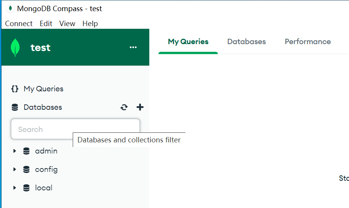
Task: Open the Help menu
Action: pyautogui.click(x=90, y=23)
